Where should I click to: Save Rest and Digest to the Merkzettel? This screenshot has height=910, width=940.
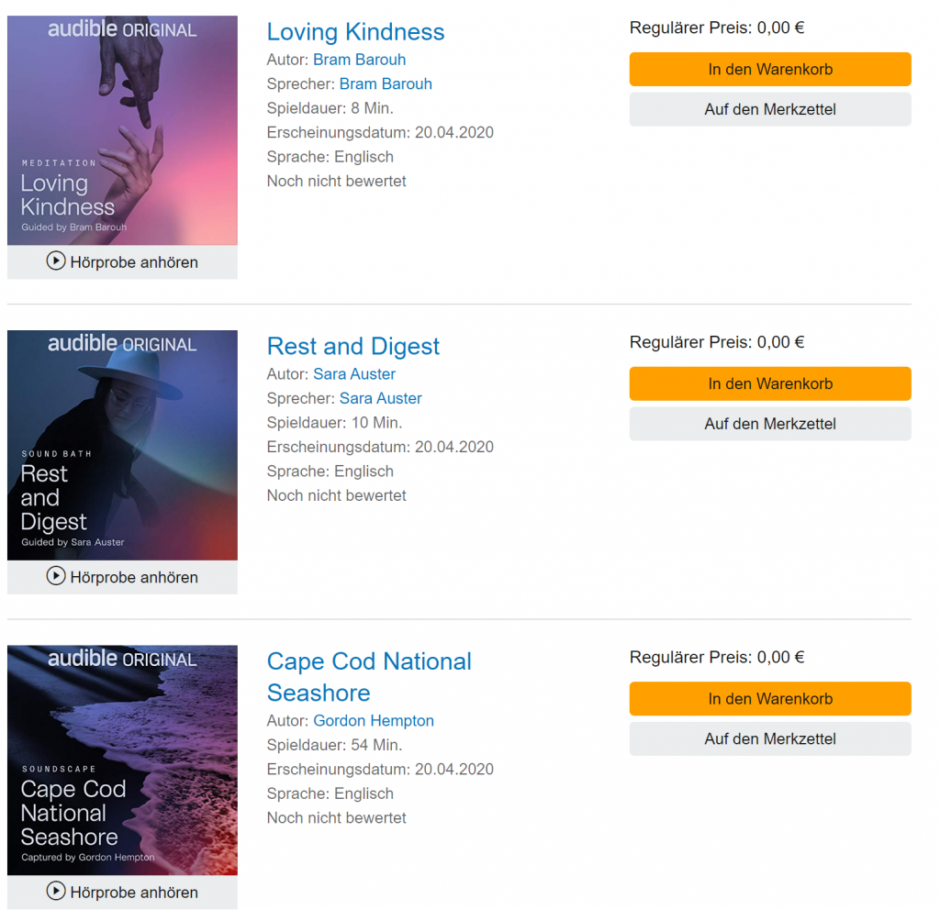click(x=770, y=424)
